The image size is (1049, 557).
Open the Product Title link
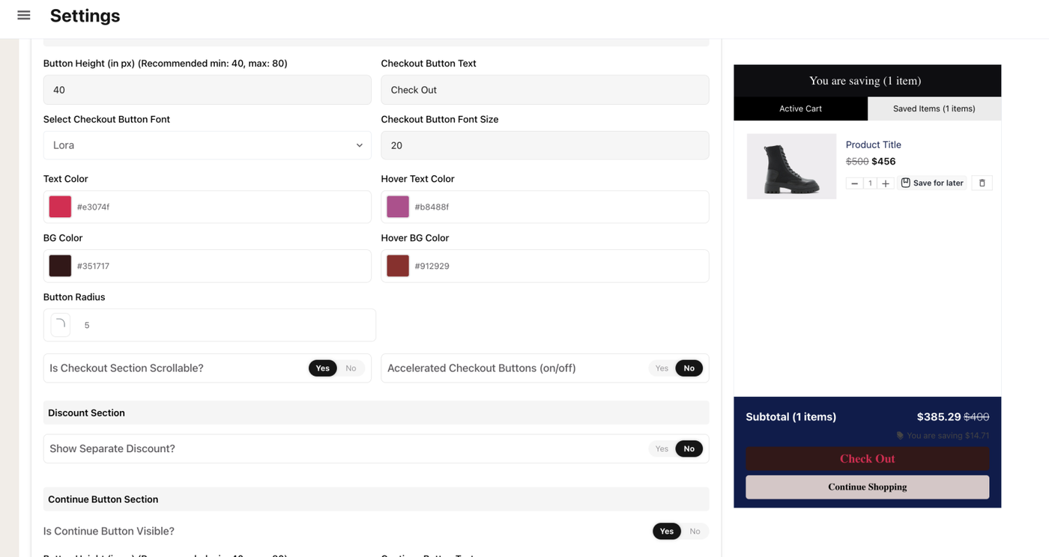pos(873,144)
